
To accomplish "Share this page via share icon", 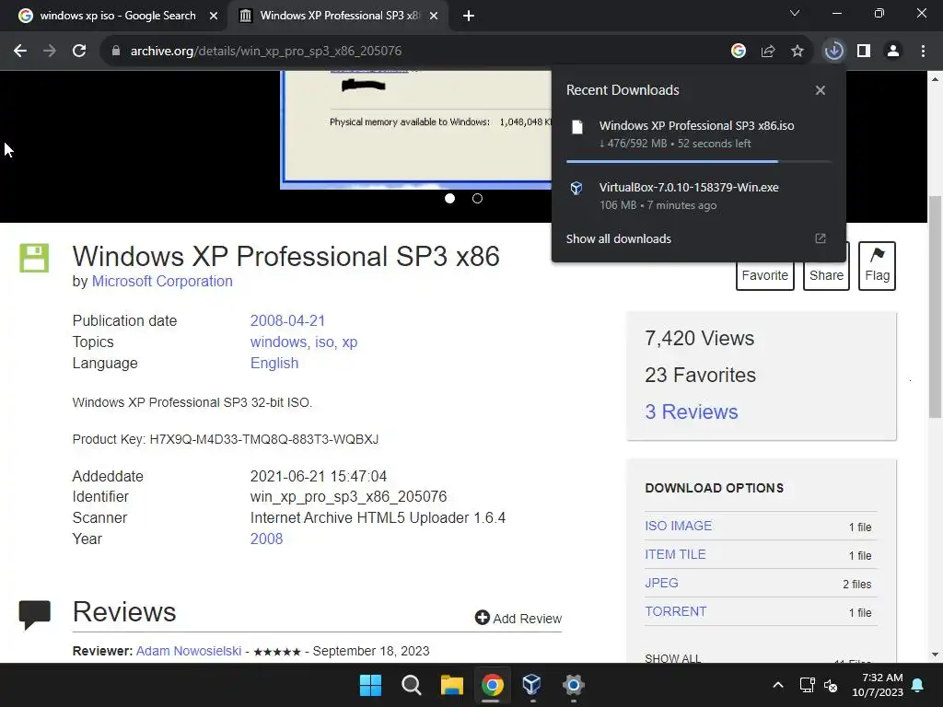I will click(768, 52).
